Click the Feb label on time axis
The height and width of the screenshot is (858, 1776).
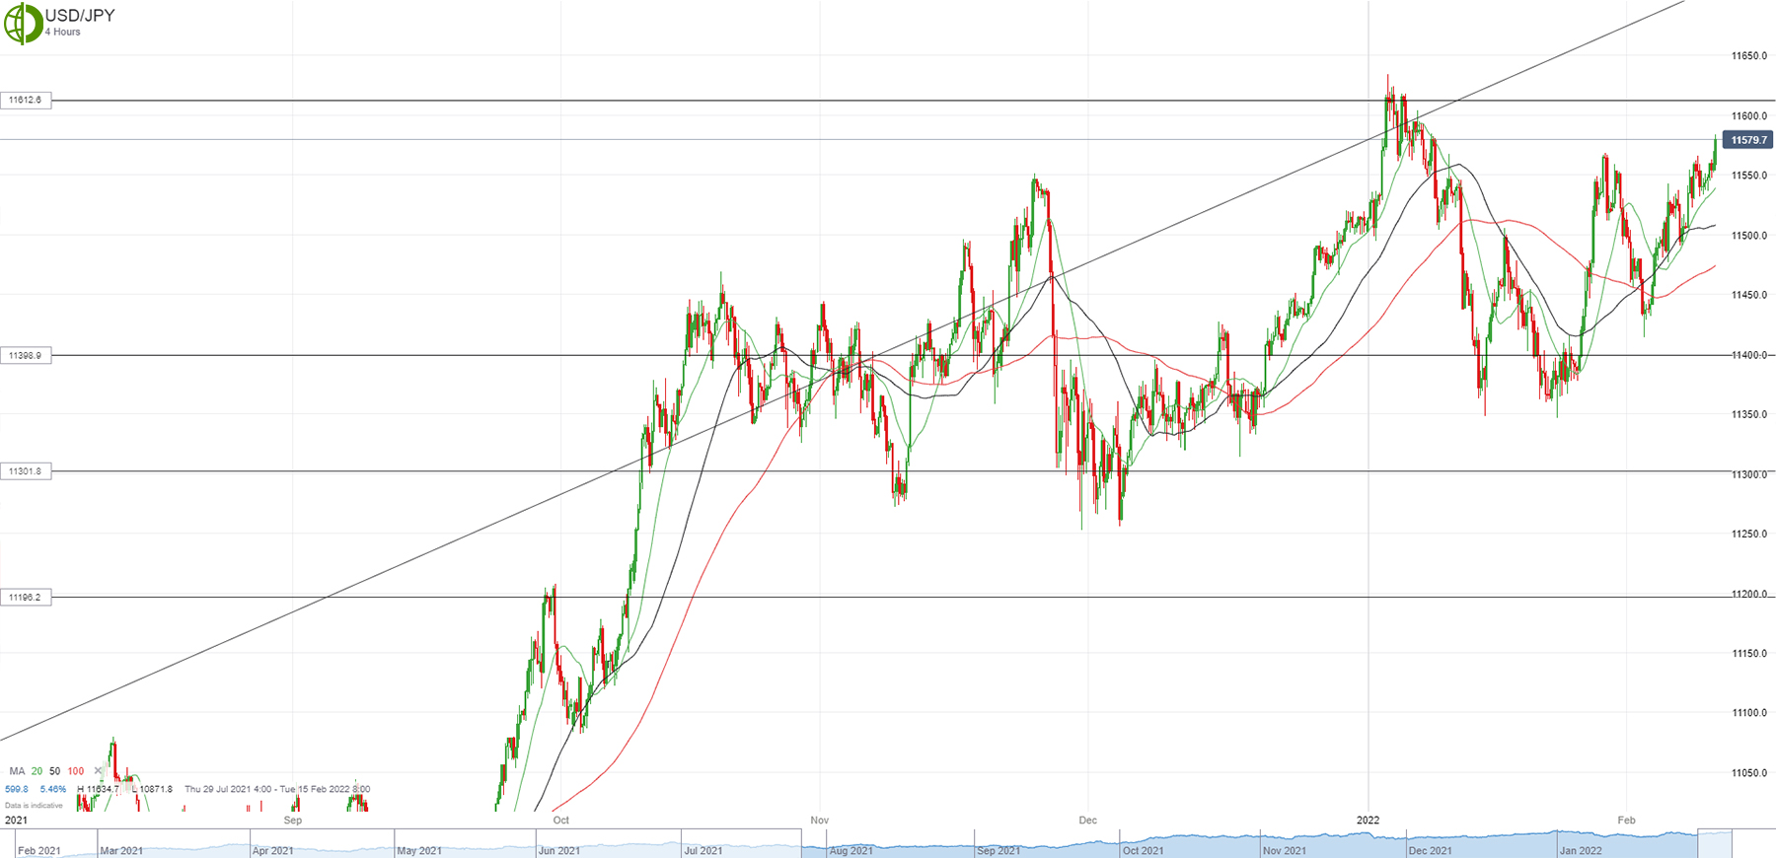pyautogui.click(x=1626, y=821)
